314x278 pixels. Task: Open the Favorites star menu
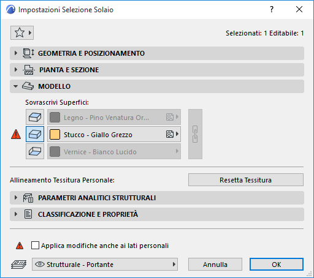22,32
